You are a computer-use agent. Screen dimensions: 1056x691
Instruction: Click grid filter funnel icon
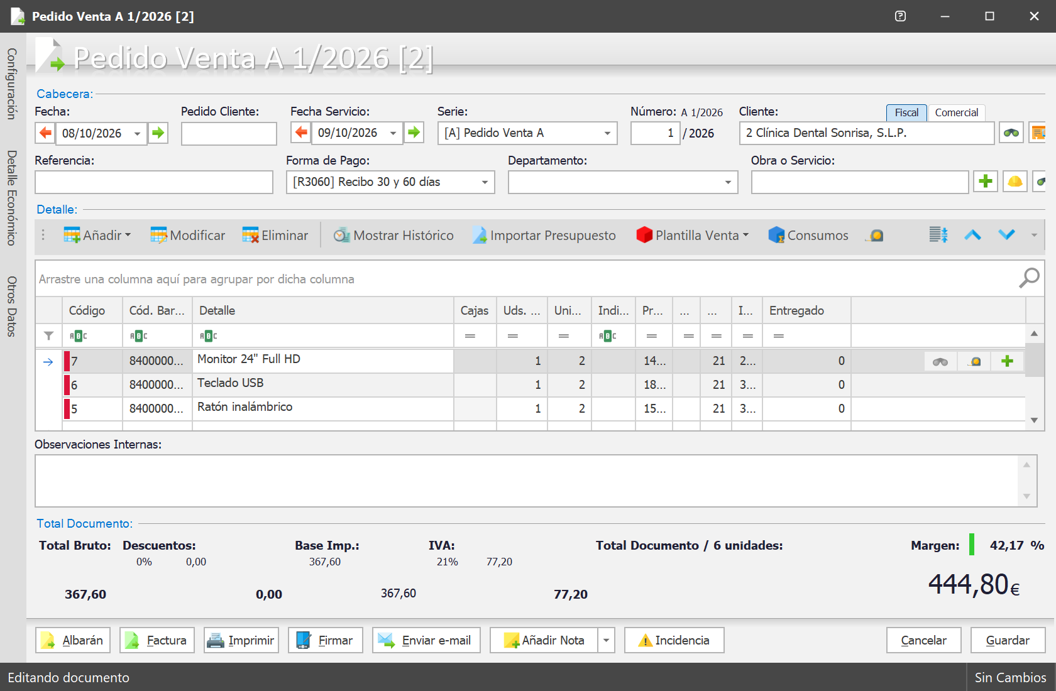point(48,336)
